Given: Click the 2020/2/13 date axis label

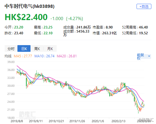Looking at the screenshot, I should (x=119, y=121).
